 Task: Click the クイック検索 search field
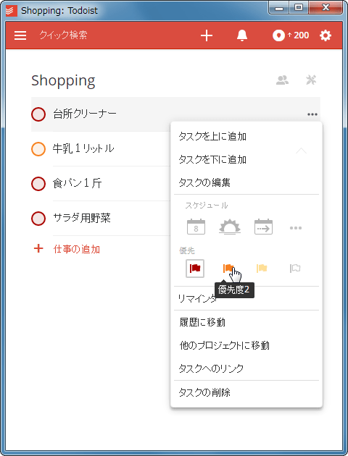point(63,35)
